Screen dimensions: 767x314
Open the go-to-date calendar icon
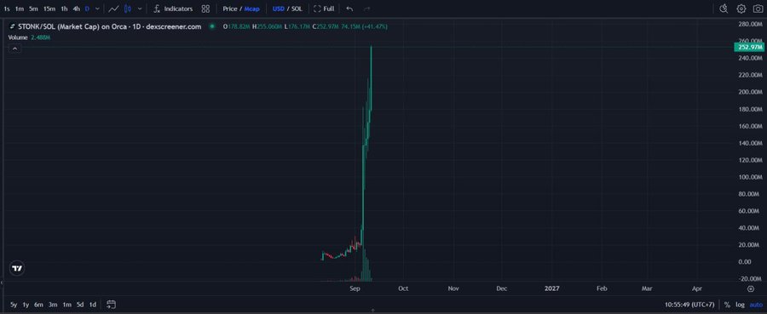111,305
